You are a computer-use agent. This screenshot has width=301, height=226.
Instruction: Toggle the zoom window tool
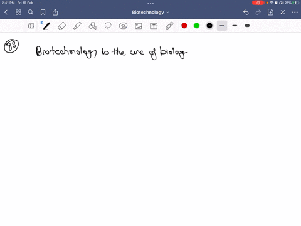[x=31, y=26]
